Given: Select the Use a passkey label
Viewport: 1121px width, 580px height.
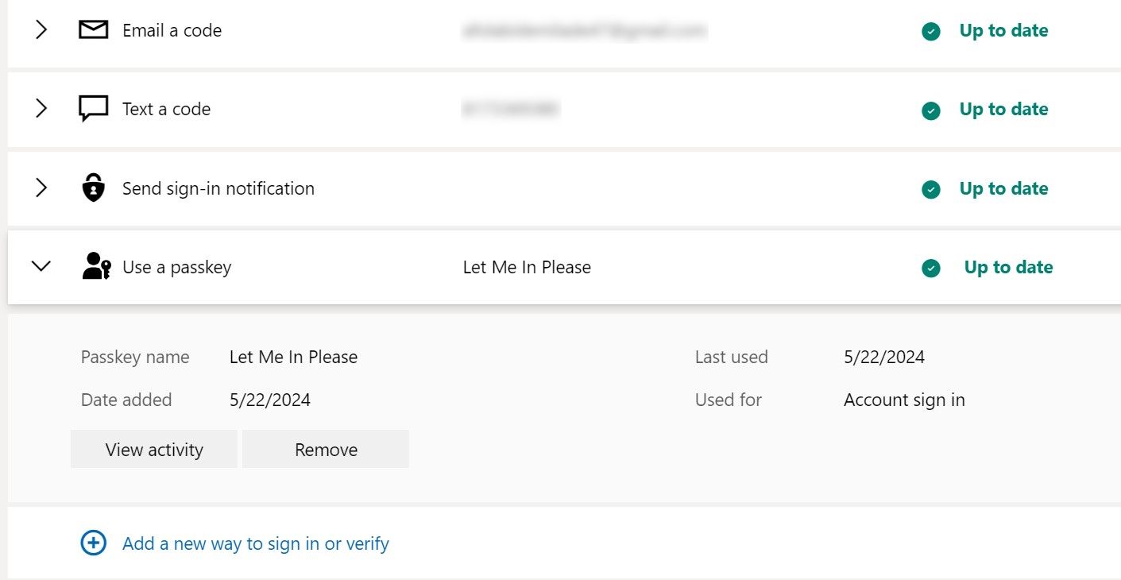Looking at the screenshot, I should point(176,267).
